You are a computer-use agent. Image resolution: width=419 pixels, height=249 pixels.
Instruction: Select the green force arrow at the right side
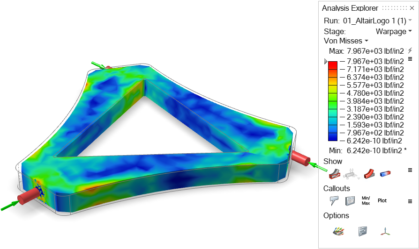[x=318, y=166]
